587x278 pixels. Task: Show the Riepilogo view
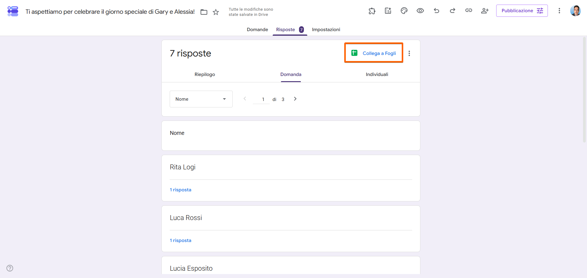pos(205,74)
